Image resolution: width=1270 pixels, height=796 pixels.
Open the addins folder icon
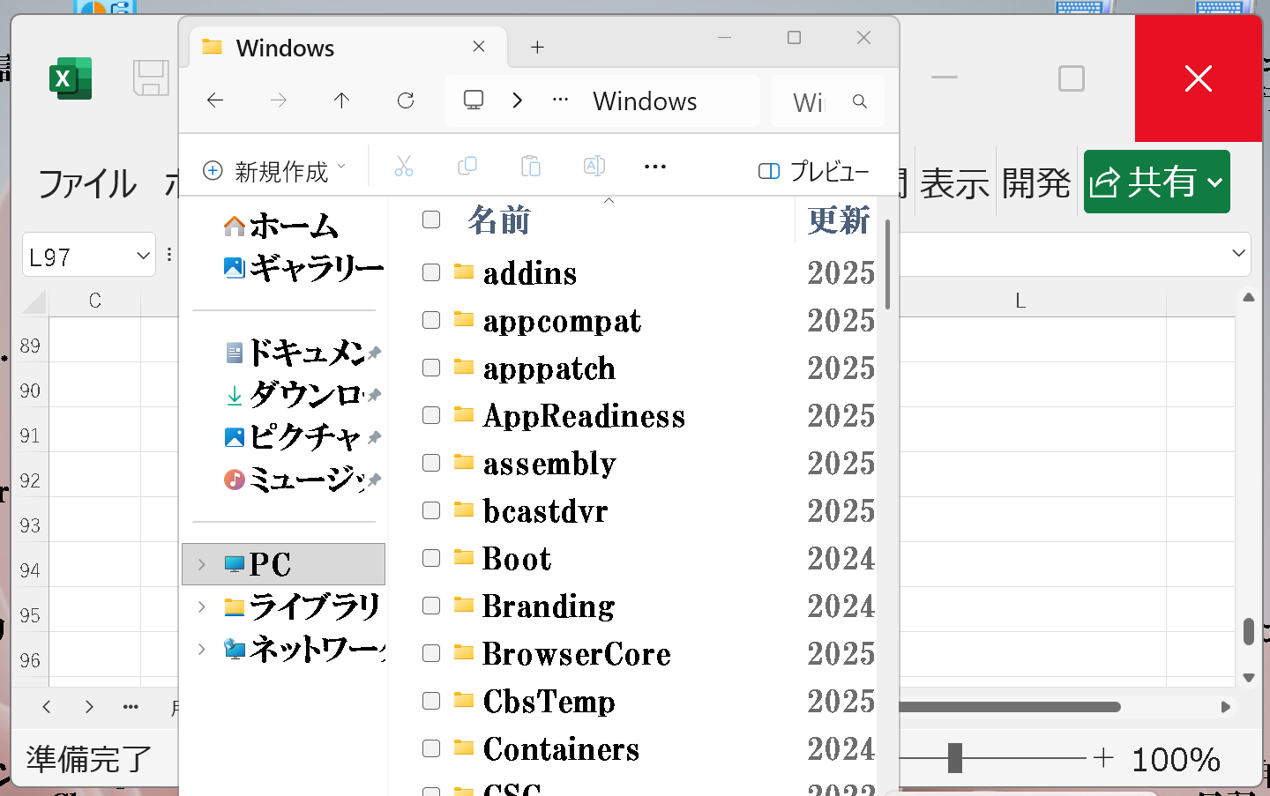pyautogui.click(x=464, y=272)
